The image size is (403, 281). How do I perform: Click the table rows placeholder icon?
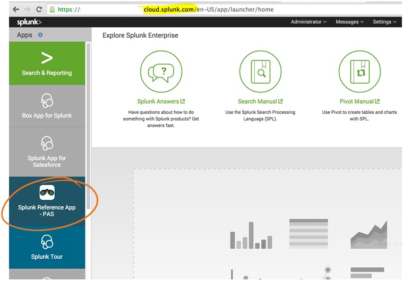pyautogui.click(x=308, y=234)
